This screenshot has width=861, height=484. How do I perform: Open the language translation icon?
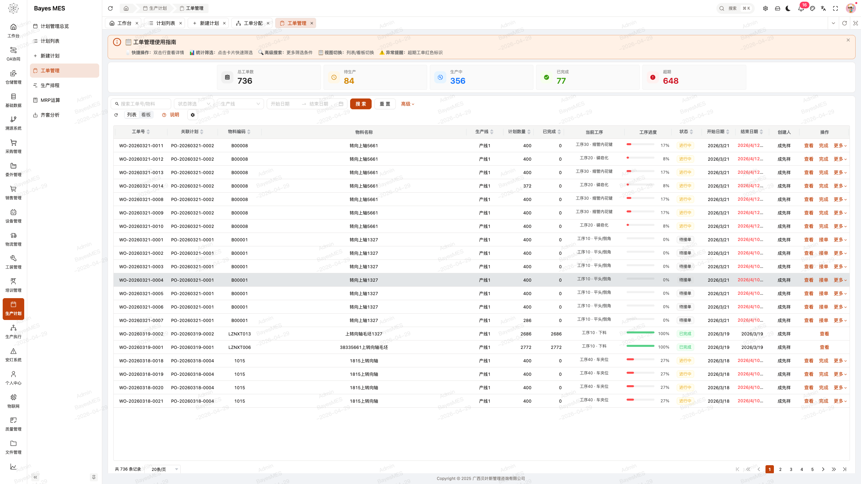823,8
